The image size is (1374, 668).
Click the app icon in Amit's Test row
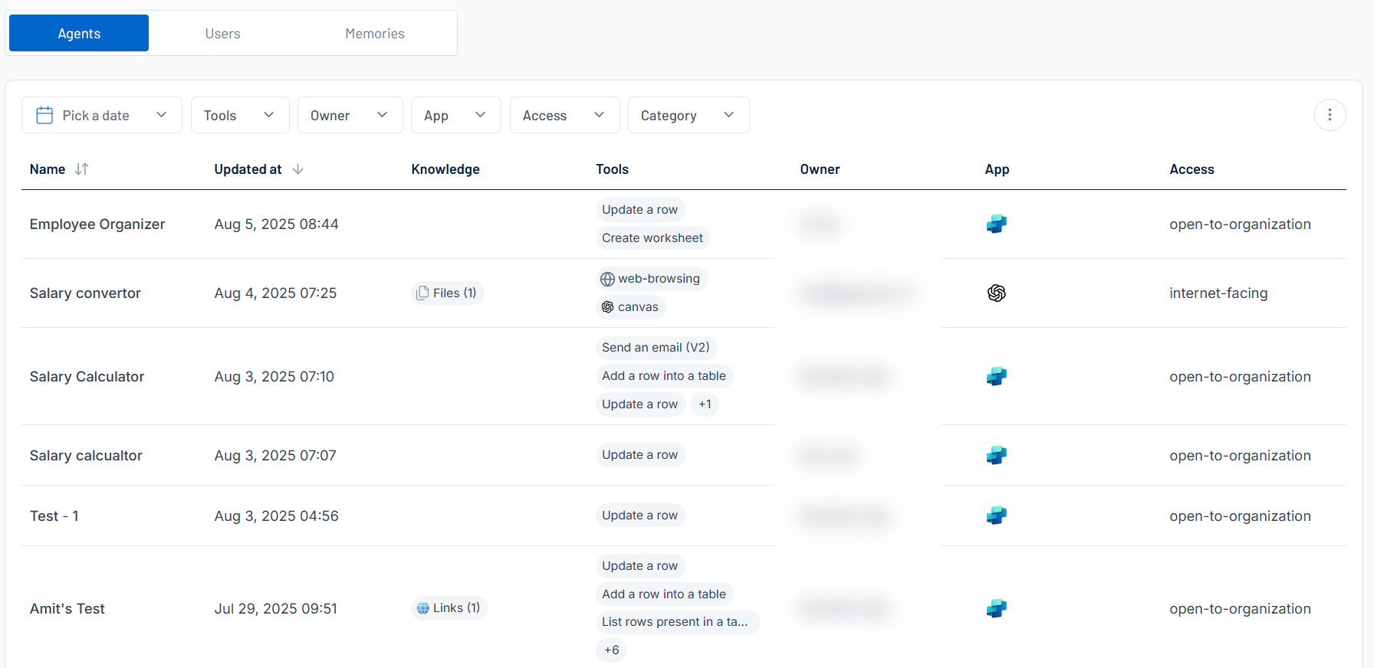click(x=996, y=609)
